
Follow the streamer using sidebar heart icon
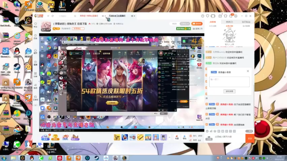pos(36,25)
